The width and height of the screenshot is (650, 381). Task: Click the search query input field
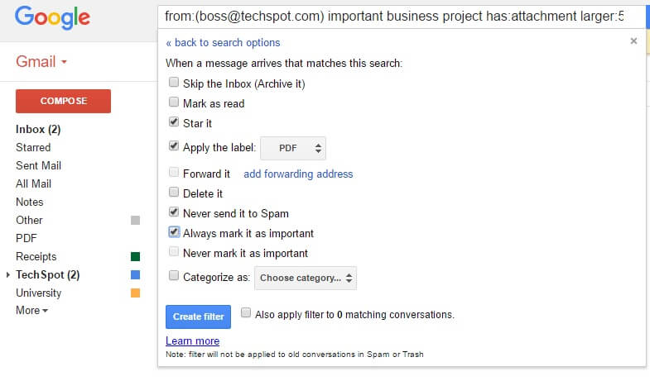(402, 17)
